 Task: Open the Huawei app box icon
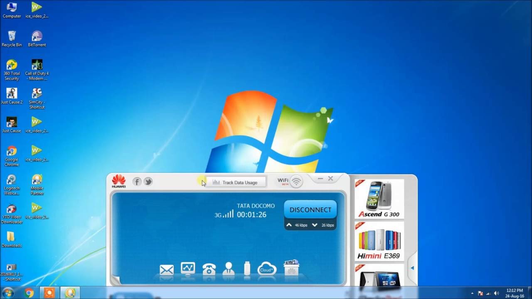(x=291, y=268)
